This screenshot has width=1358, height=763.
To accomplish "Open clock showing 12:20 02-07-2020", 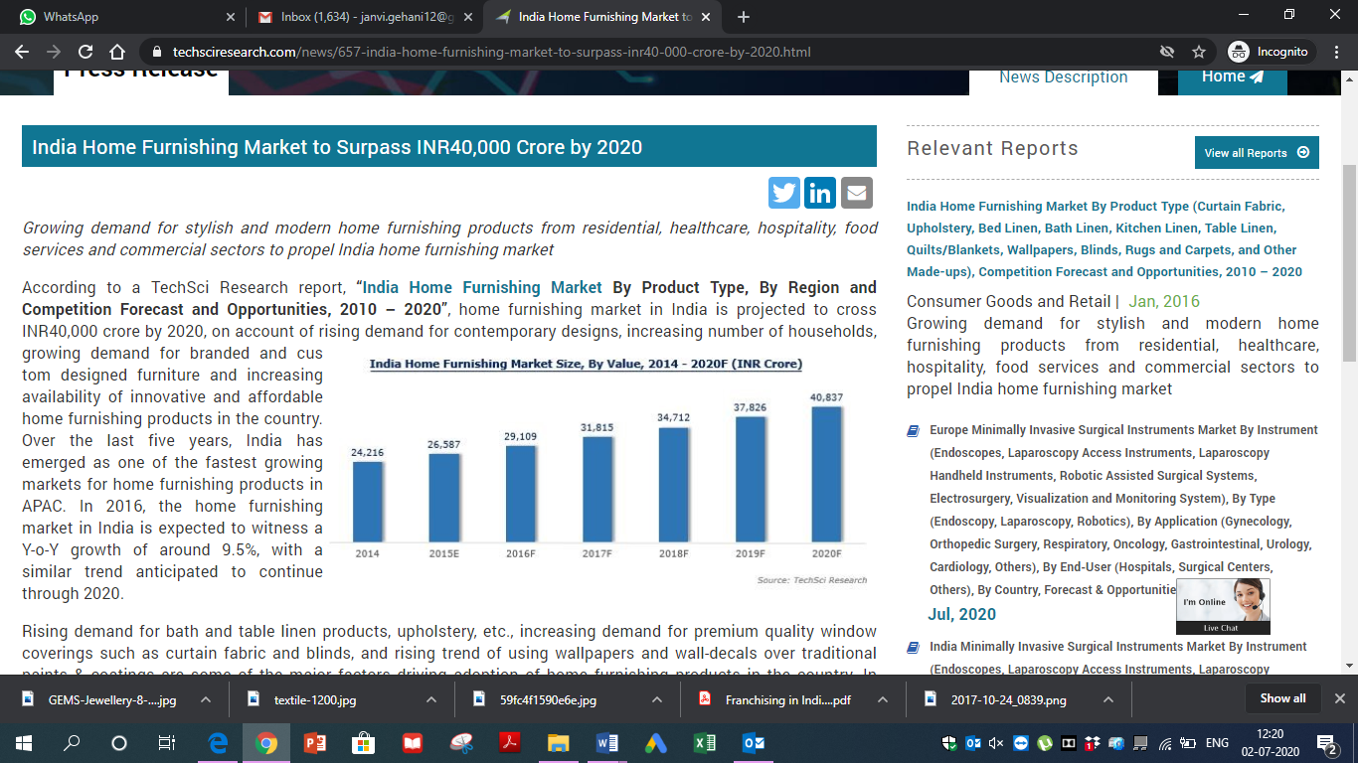I will (x=1270, y=742).
